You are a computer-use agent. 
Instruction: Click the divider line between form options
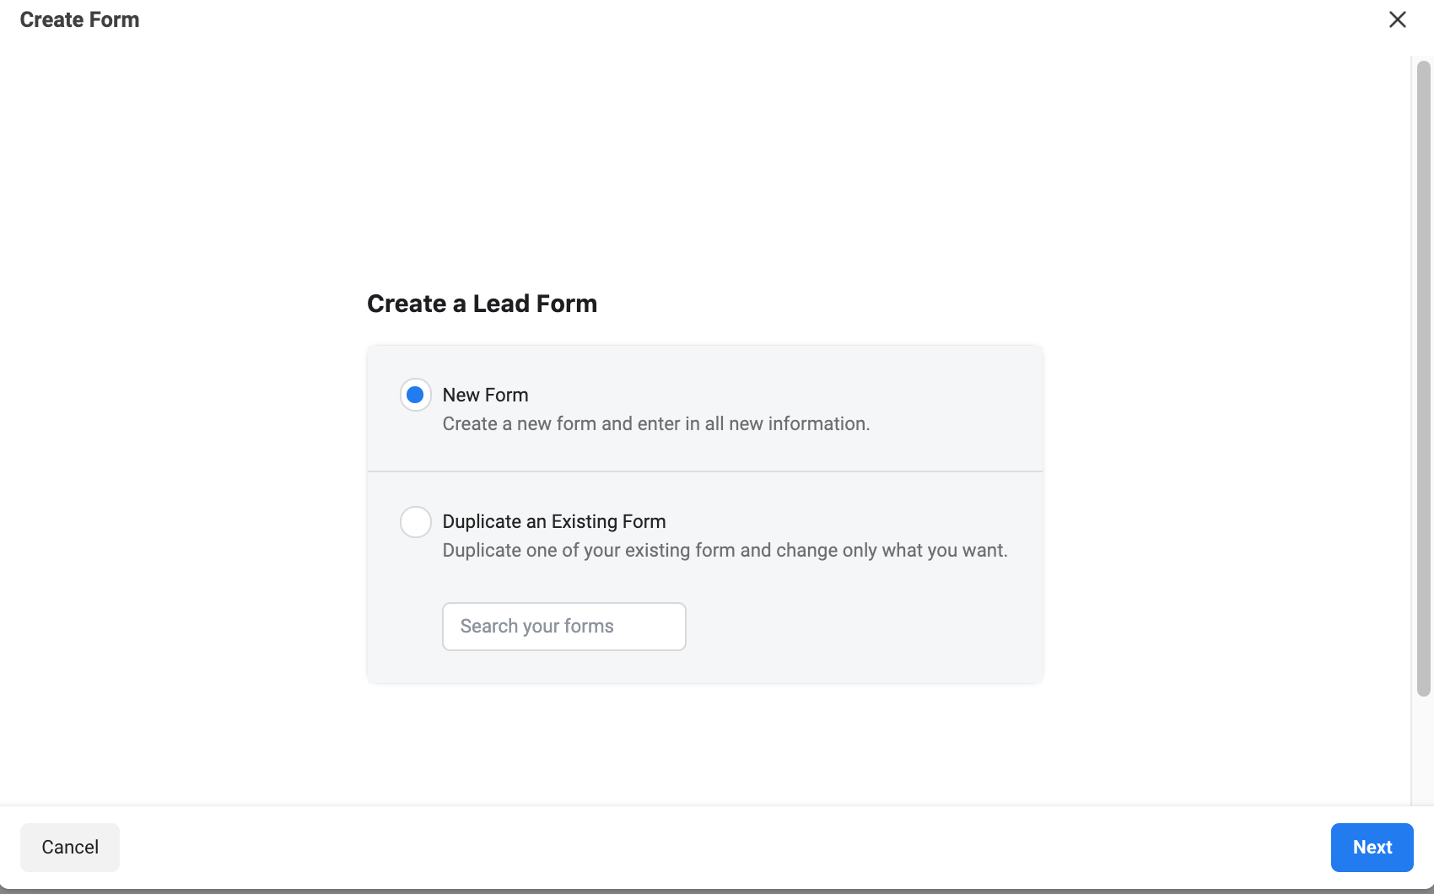tap(704, 471)
